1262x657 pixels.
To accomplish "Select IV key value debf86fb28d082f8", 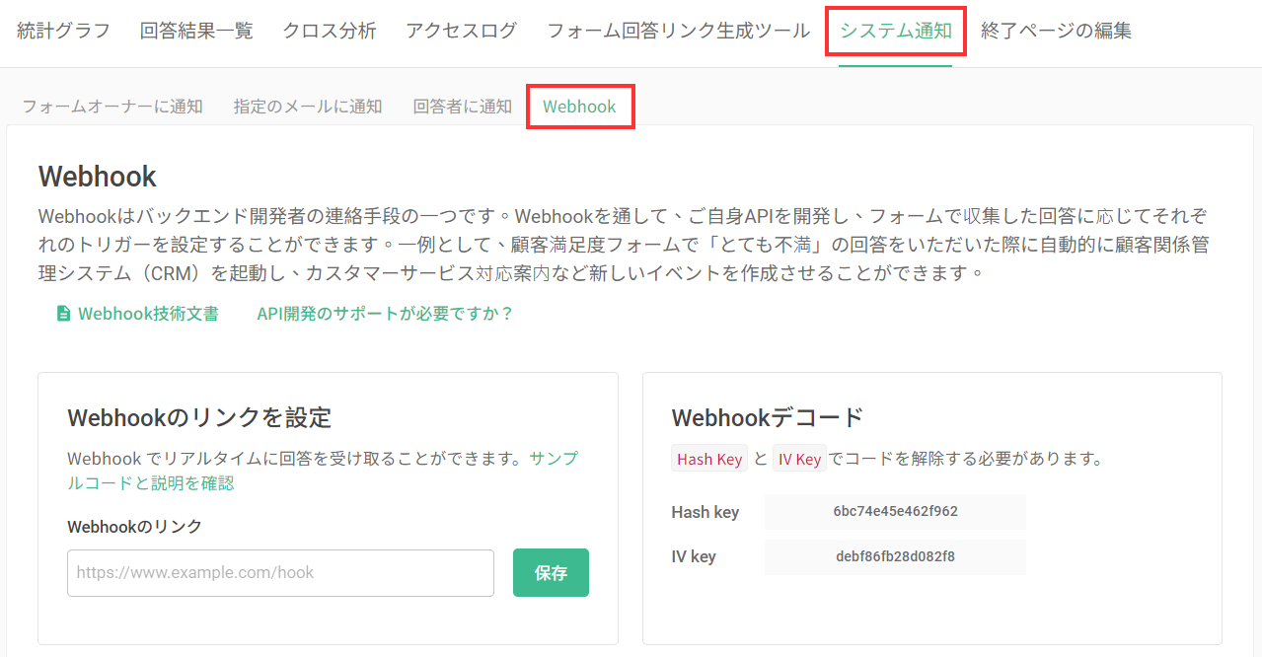I will pos(895,556).
